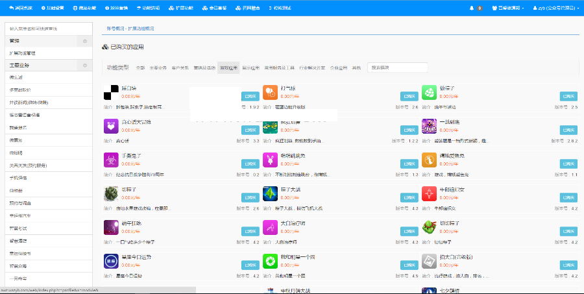Open the dark purple 端午扛吃 icon
Viewport: 584px width, 294px height.
(111, 227)
